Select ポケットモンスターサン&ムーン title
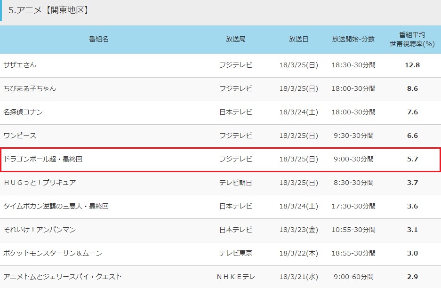Viewport: 441px width, 288px height. click(53, 253)
